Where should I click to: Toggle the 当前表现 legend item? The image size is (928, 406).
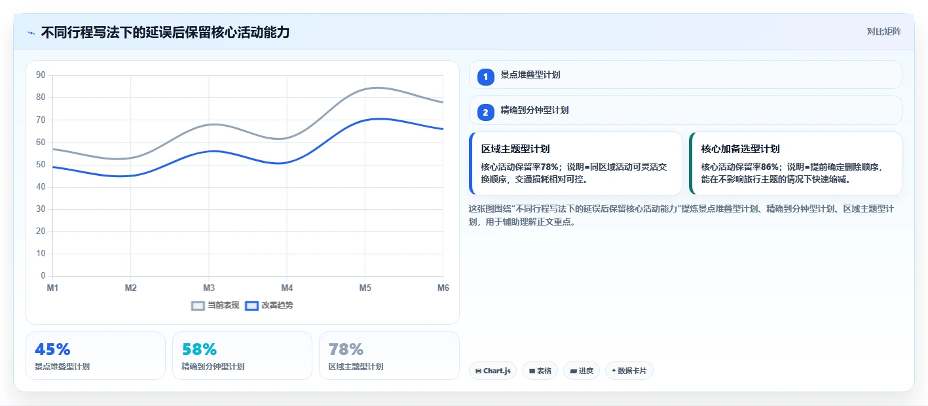coord(215,305)
